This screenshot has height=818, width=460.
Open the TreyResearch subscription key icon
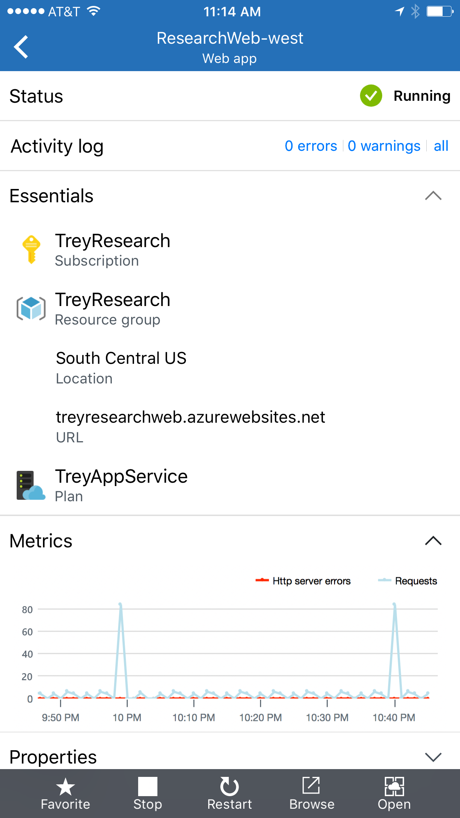(31, 249)
